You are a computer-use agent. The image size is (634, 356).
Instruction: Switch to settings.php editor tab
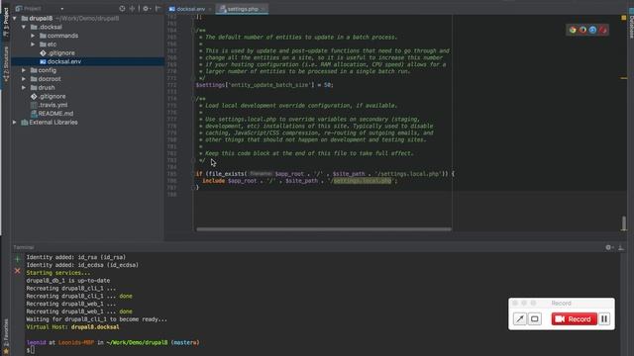pos(242,9)
